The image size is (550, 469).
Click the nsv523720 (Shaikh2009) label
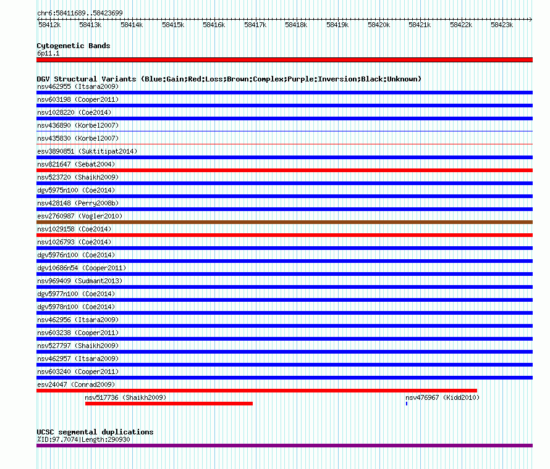tap(78, 177)
